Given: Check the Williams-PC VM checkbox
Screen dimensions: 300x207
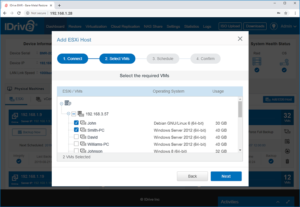Looking at the screenshot, I should click(x=76, y=144).
